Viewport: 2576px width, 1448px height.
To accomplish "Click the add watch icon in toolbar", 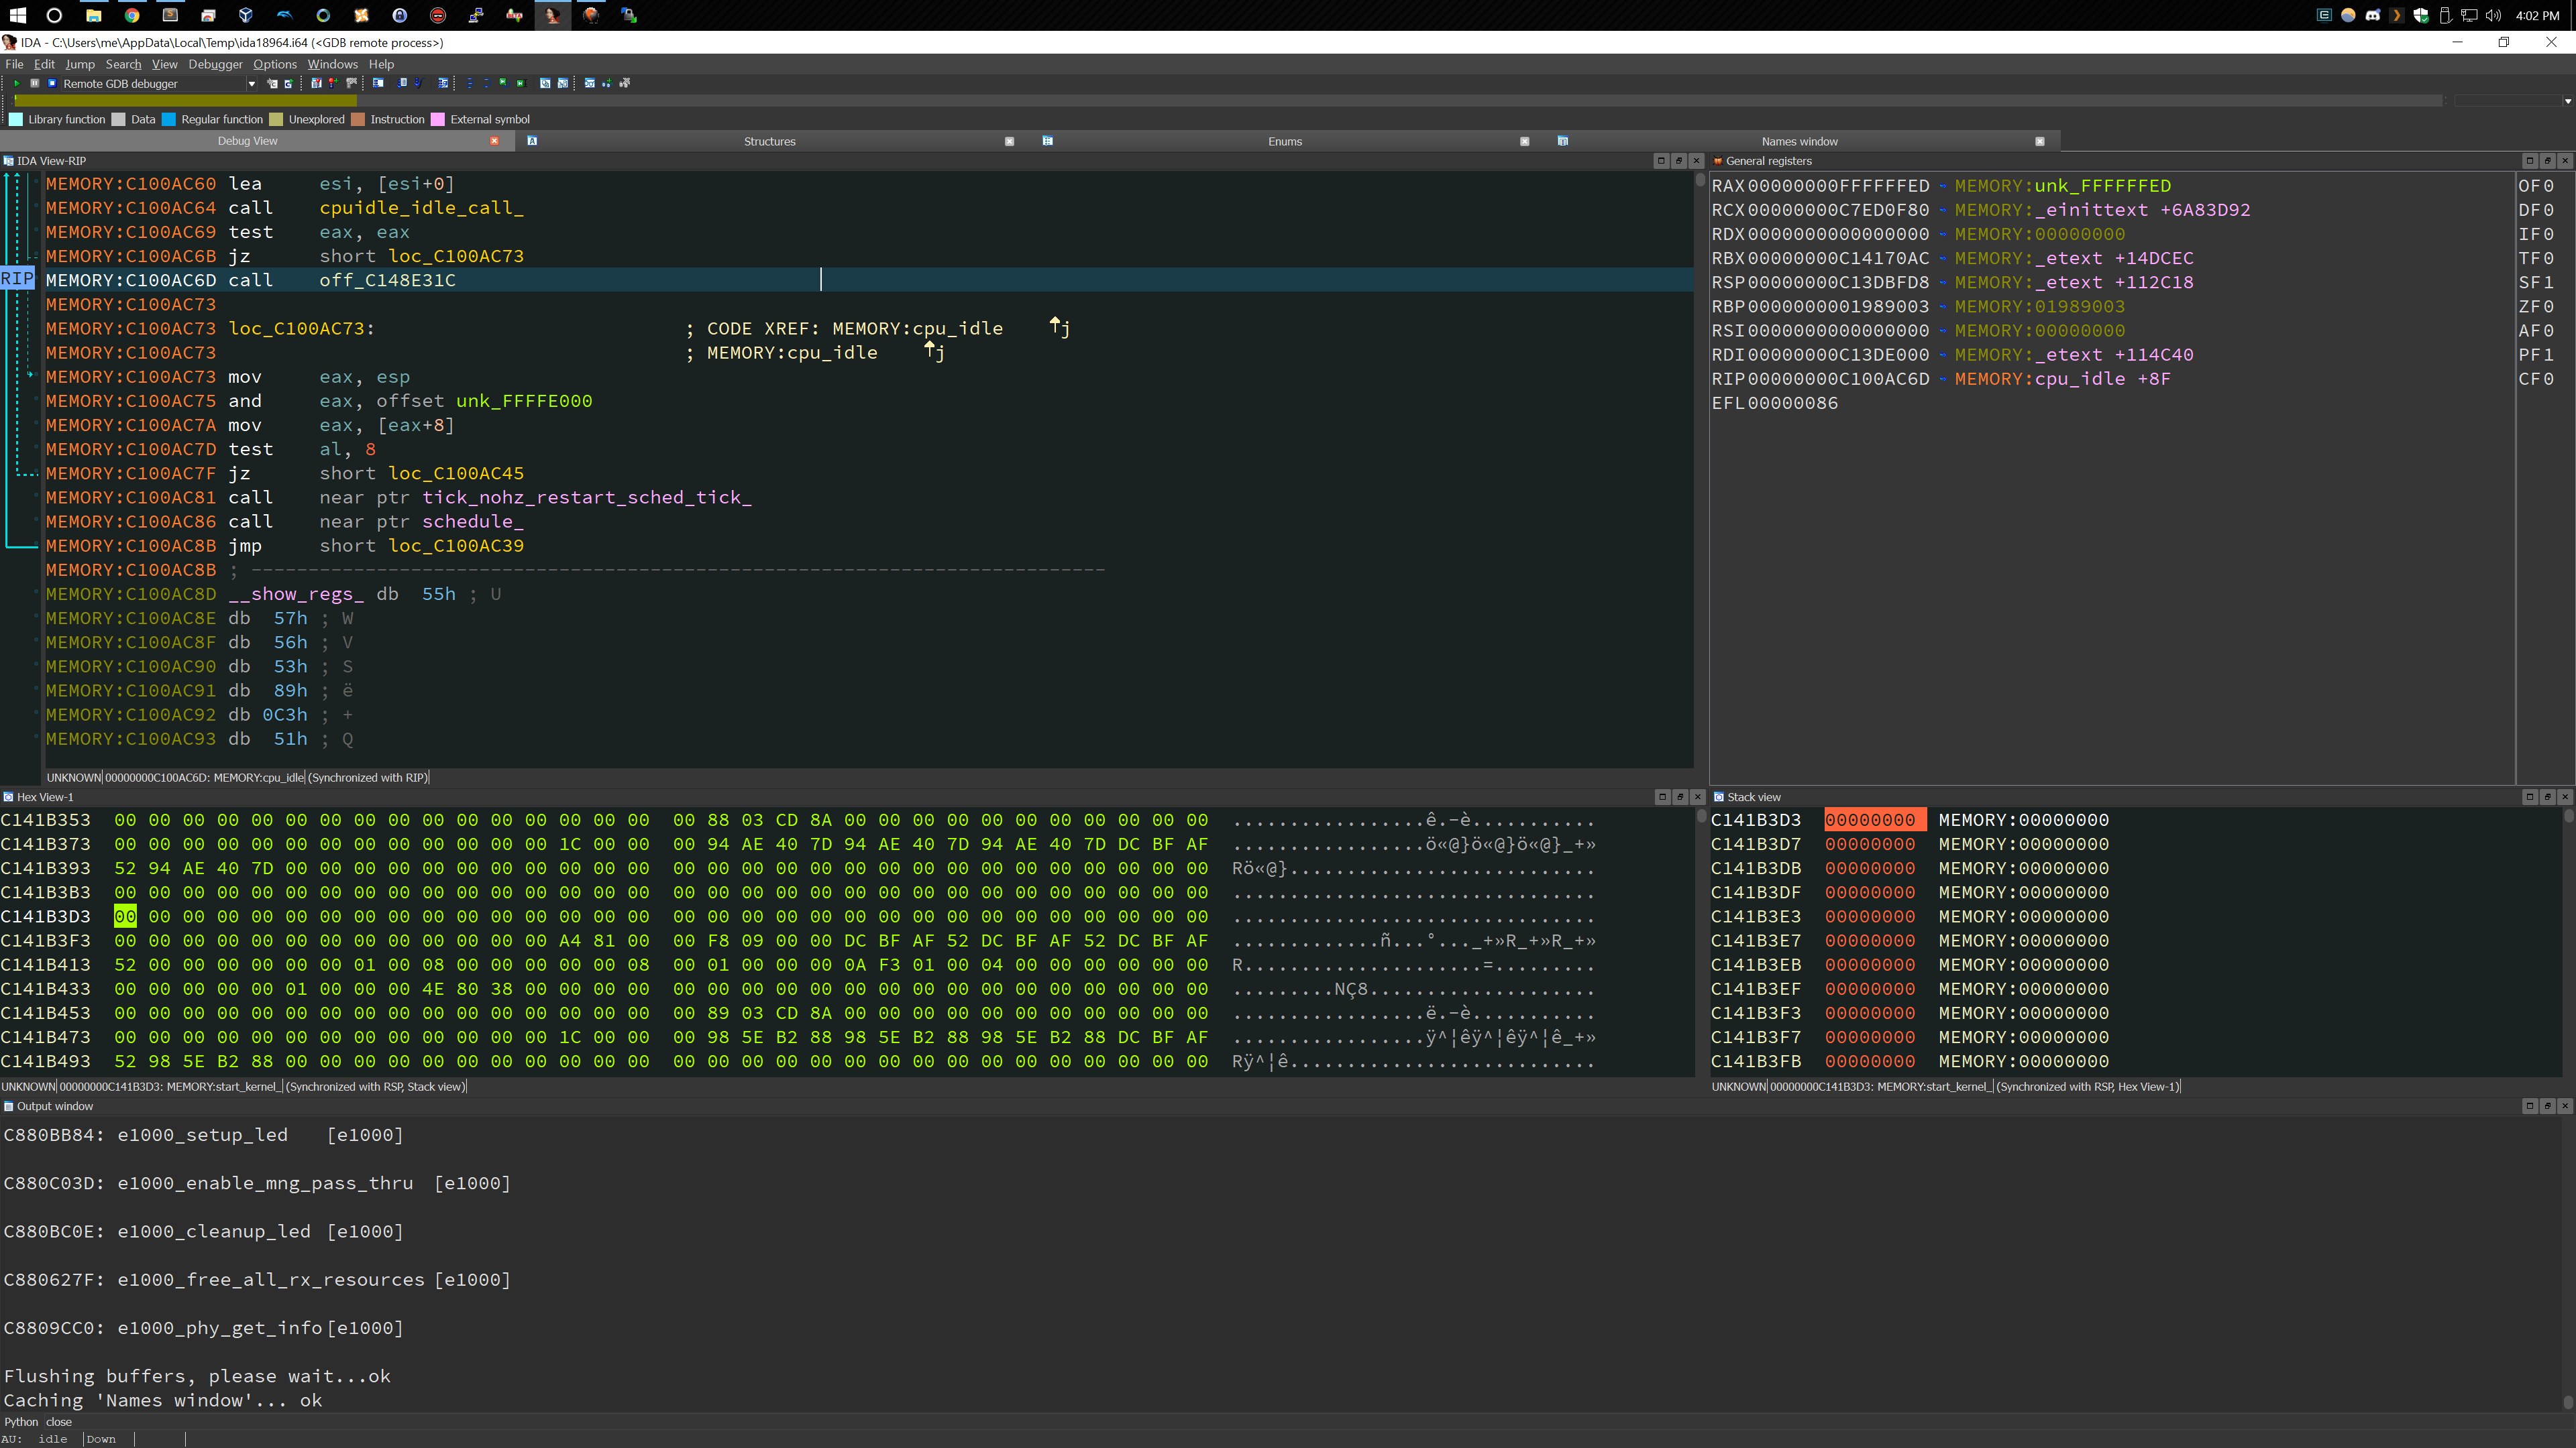I will tap(607, 84).
